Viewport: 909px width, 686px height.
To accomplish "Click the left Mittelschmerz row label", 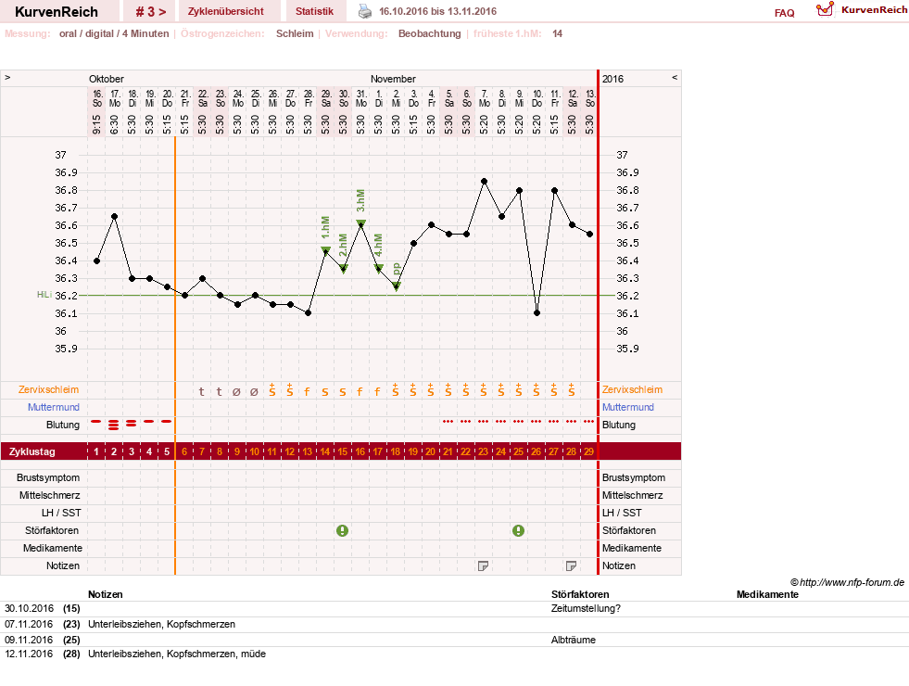I will pyautogui.click(x=50, y=495).
